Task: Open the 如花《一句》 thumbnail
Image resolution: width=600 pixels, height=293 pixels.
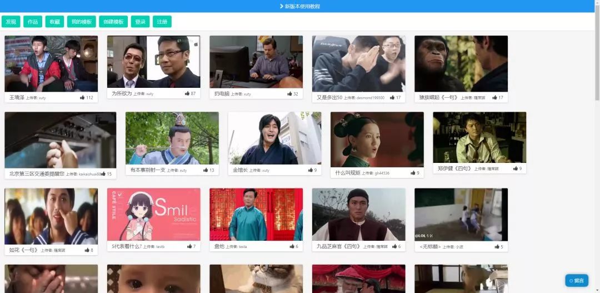Action: click(51, 216)
